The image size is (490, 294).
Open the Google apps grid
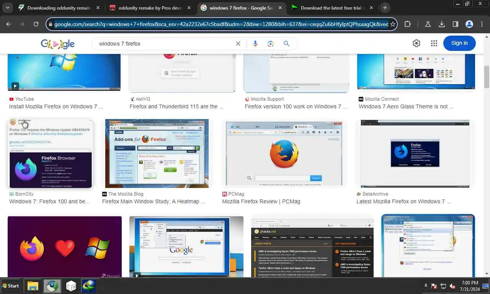[434, 43]
